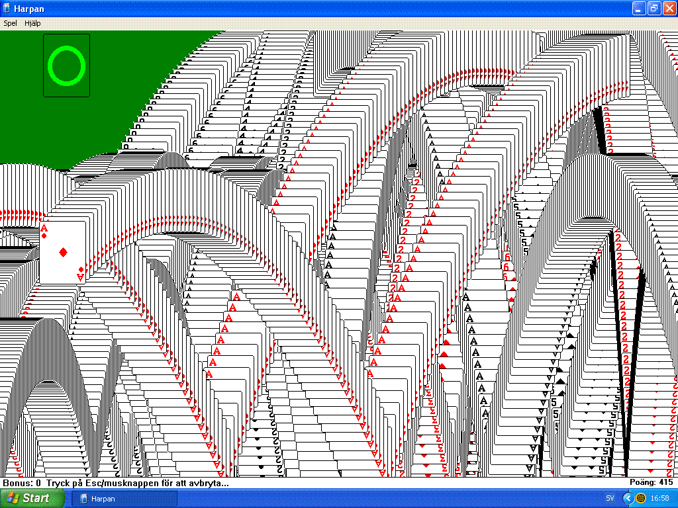Click the small Harpan icon in taskbar button
This screenshot has height=508, width=678.
[84, 498]
